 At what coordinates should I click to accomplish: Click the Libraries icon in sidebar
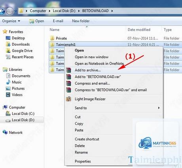point(5,69)
